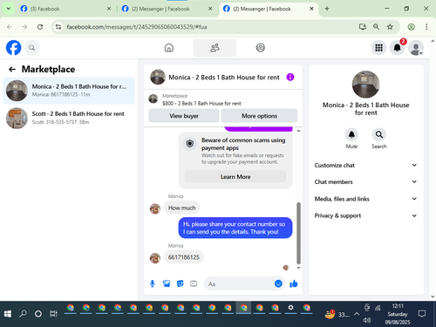This screenshot has height=327, width=436.
Task: Click the $800 listing title link
Action: (201, 104)
